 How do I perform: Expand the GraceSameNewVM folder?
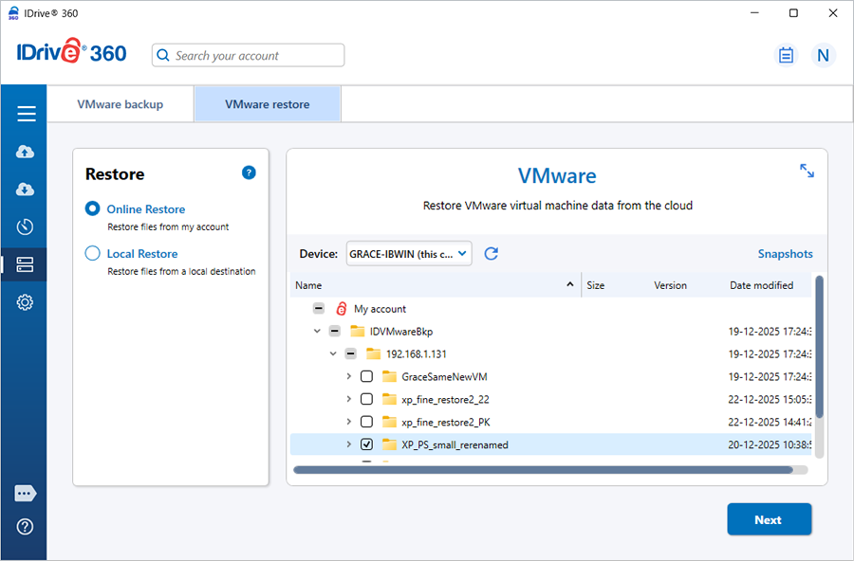point(349,376)
